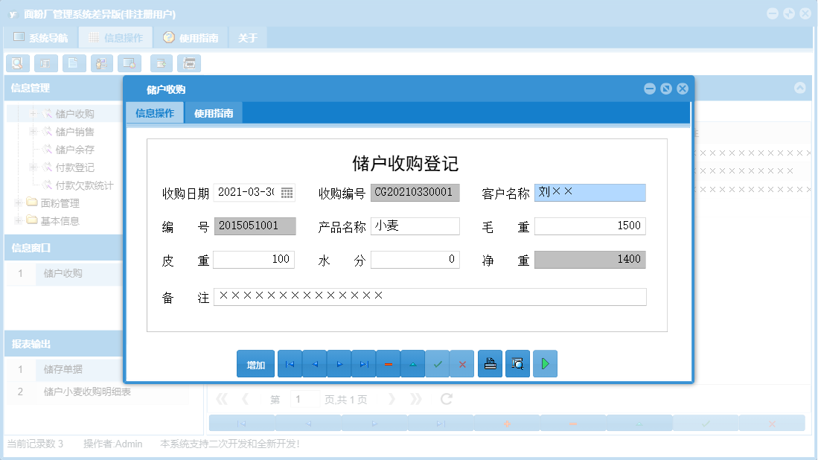Expand the 面粉管理 folder in the tree

pyautogui.click(x=18, y=204)
